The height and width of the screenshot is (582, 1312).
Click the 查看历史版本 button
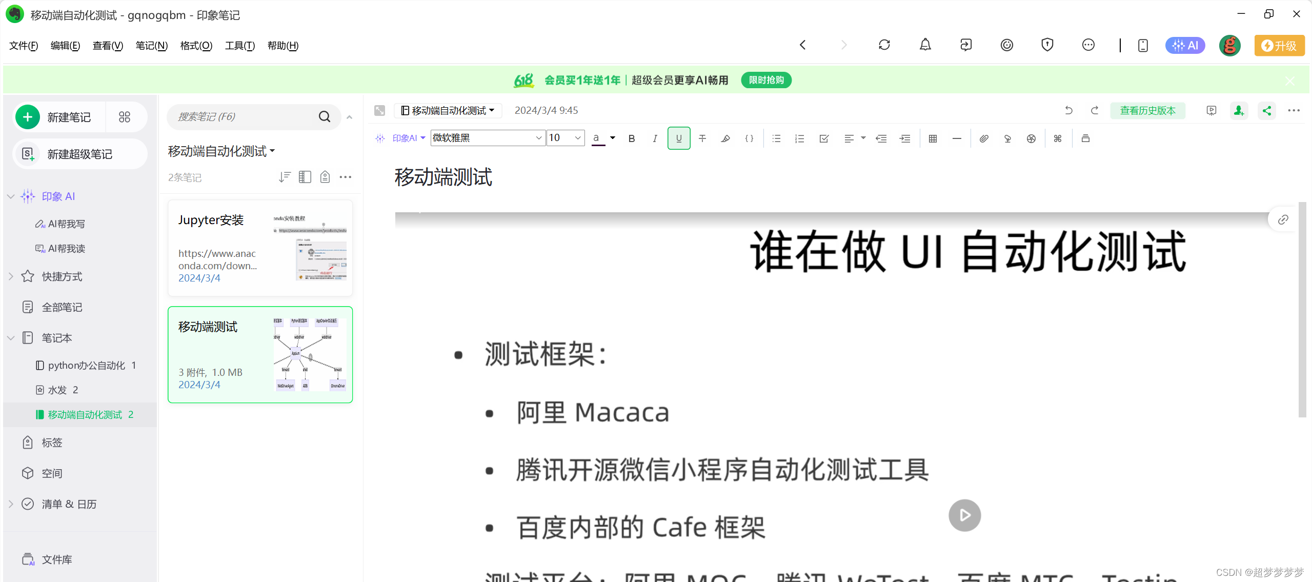click(x=1147, y=111)
